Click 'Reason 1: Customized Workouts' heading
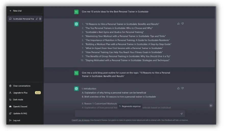This screenshot has height=131, width=225. [x=99, y=104]
